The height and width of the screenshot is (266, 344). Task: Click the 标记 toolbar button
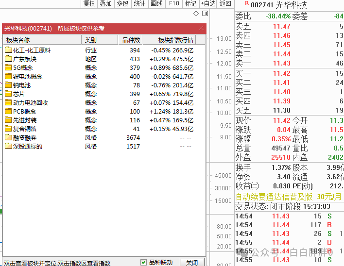click(190, 4)
